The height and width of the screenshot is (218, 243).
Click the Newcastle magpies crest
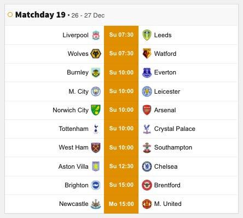tap(96, 204)
